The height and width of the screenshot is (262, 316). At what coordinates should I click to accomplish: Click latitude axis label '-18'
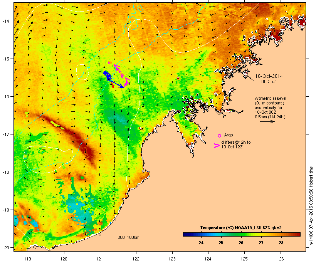(5, 172)
